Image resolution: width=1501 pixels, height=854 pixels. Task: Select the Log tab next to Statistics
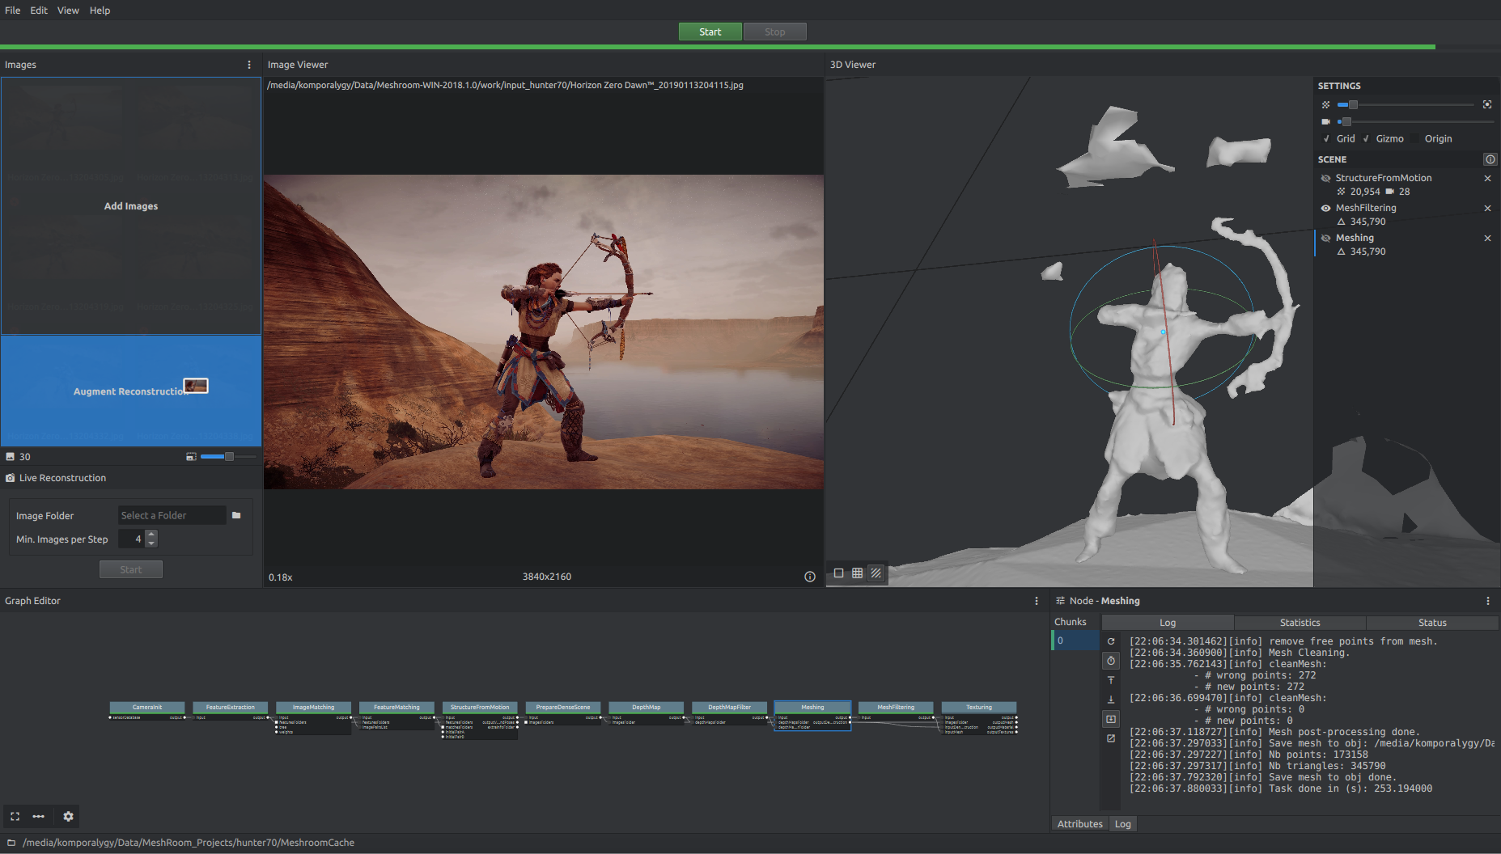tap(1168, 623)
